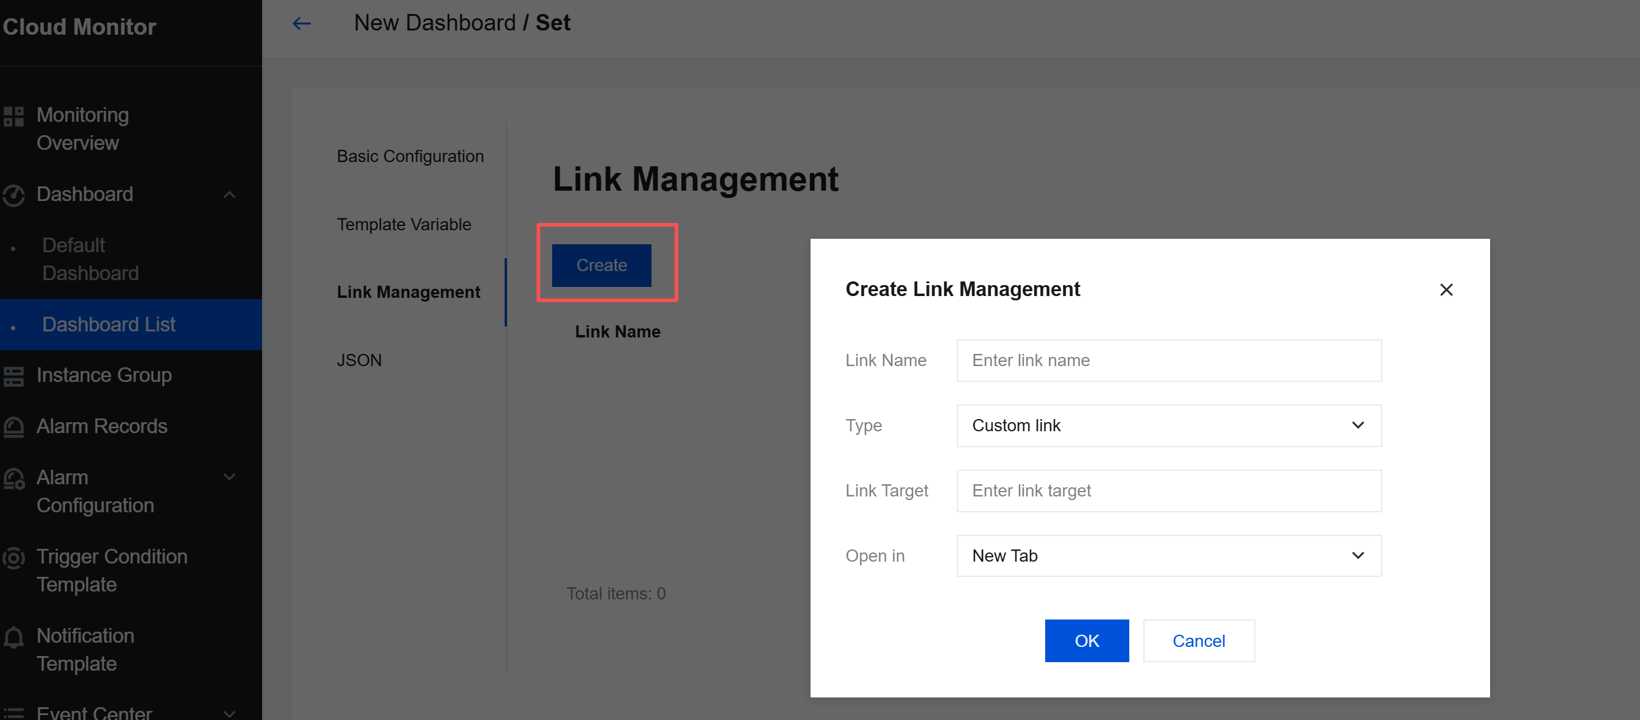Click the Event Center label in the sidebar
The image size is (1640, 720).
94,713
